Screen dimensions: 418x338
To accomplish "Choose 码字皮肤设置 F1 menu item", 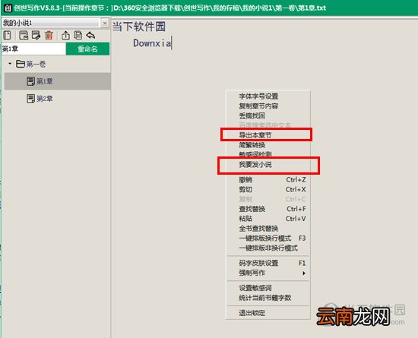I will point(268,263).
